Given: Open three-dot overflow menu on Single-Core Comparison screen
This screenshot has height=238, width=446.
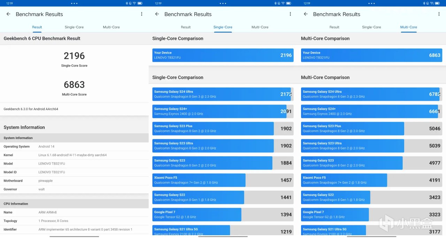Looking at the screenshot, I should click(290, 14).
